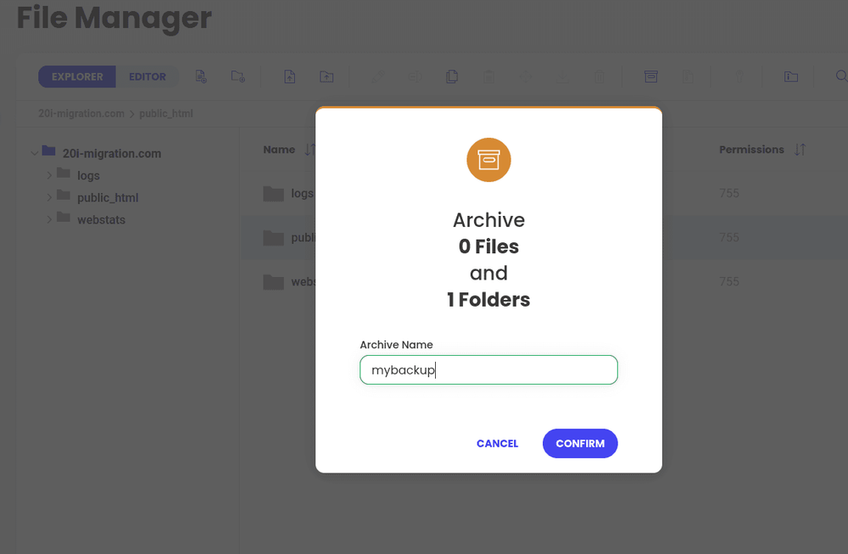Expand the logs folder in tree
This screenshot has width=848, height=554.
49,175
